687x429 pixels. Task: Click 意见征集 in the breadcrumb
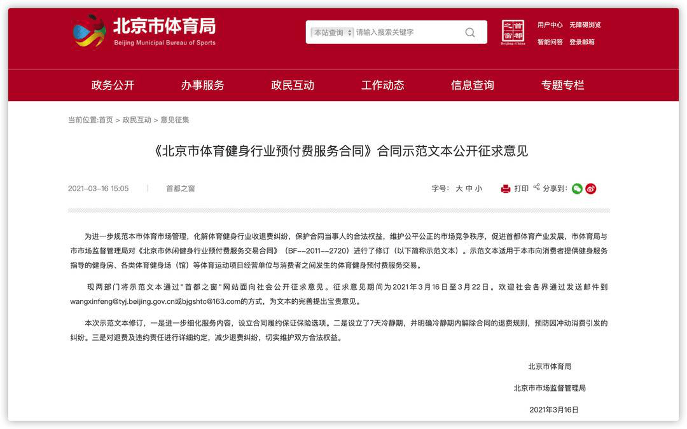175,120
